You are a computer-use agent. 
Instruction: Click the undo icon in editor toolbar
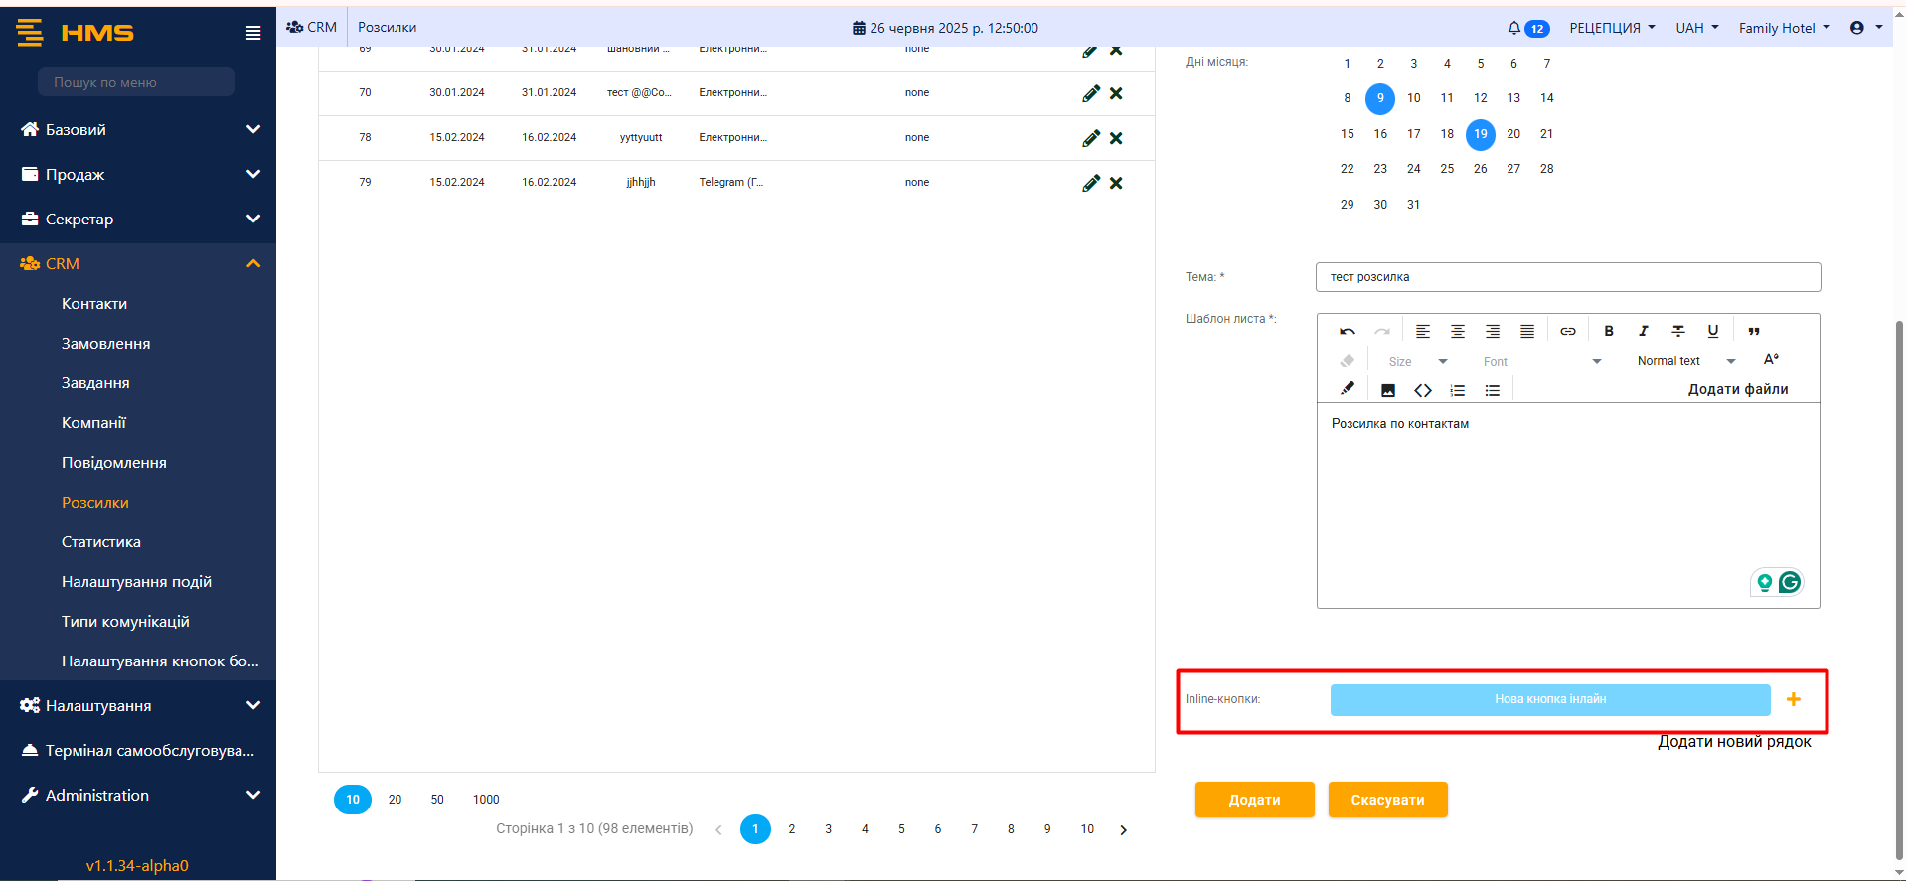point(1348,332)
